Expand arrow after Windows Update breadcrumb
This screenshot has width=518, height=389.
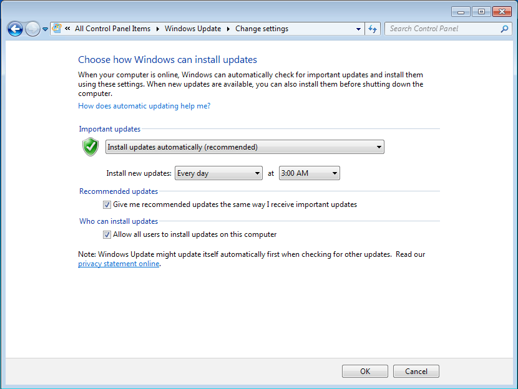click(x=228, y=29)
